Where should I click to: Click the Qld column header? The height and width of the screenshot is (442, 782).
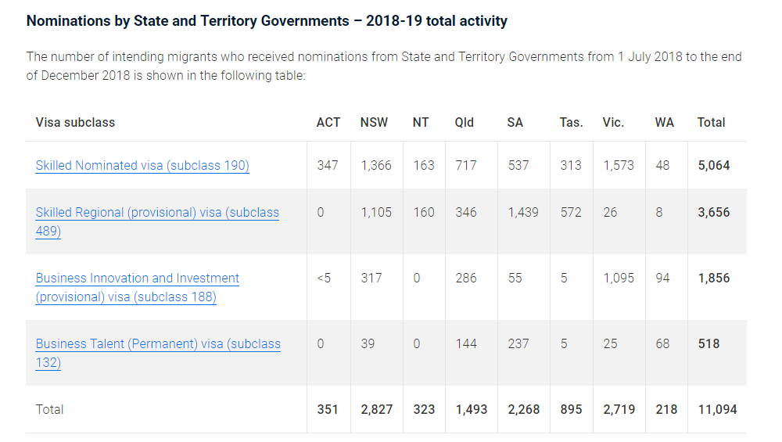pos(464,123)
